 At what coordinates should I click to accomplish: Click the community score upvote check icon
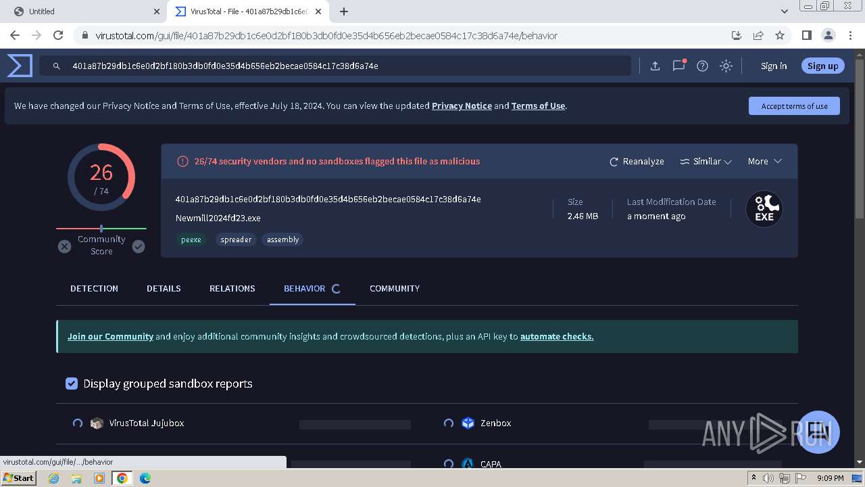[139, 246]
